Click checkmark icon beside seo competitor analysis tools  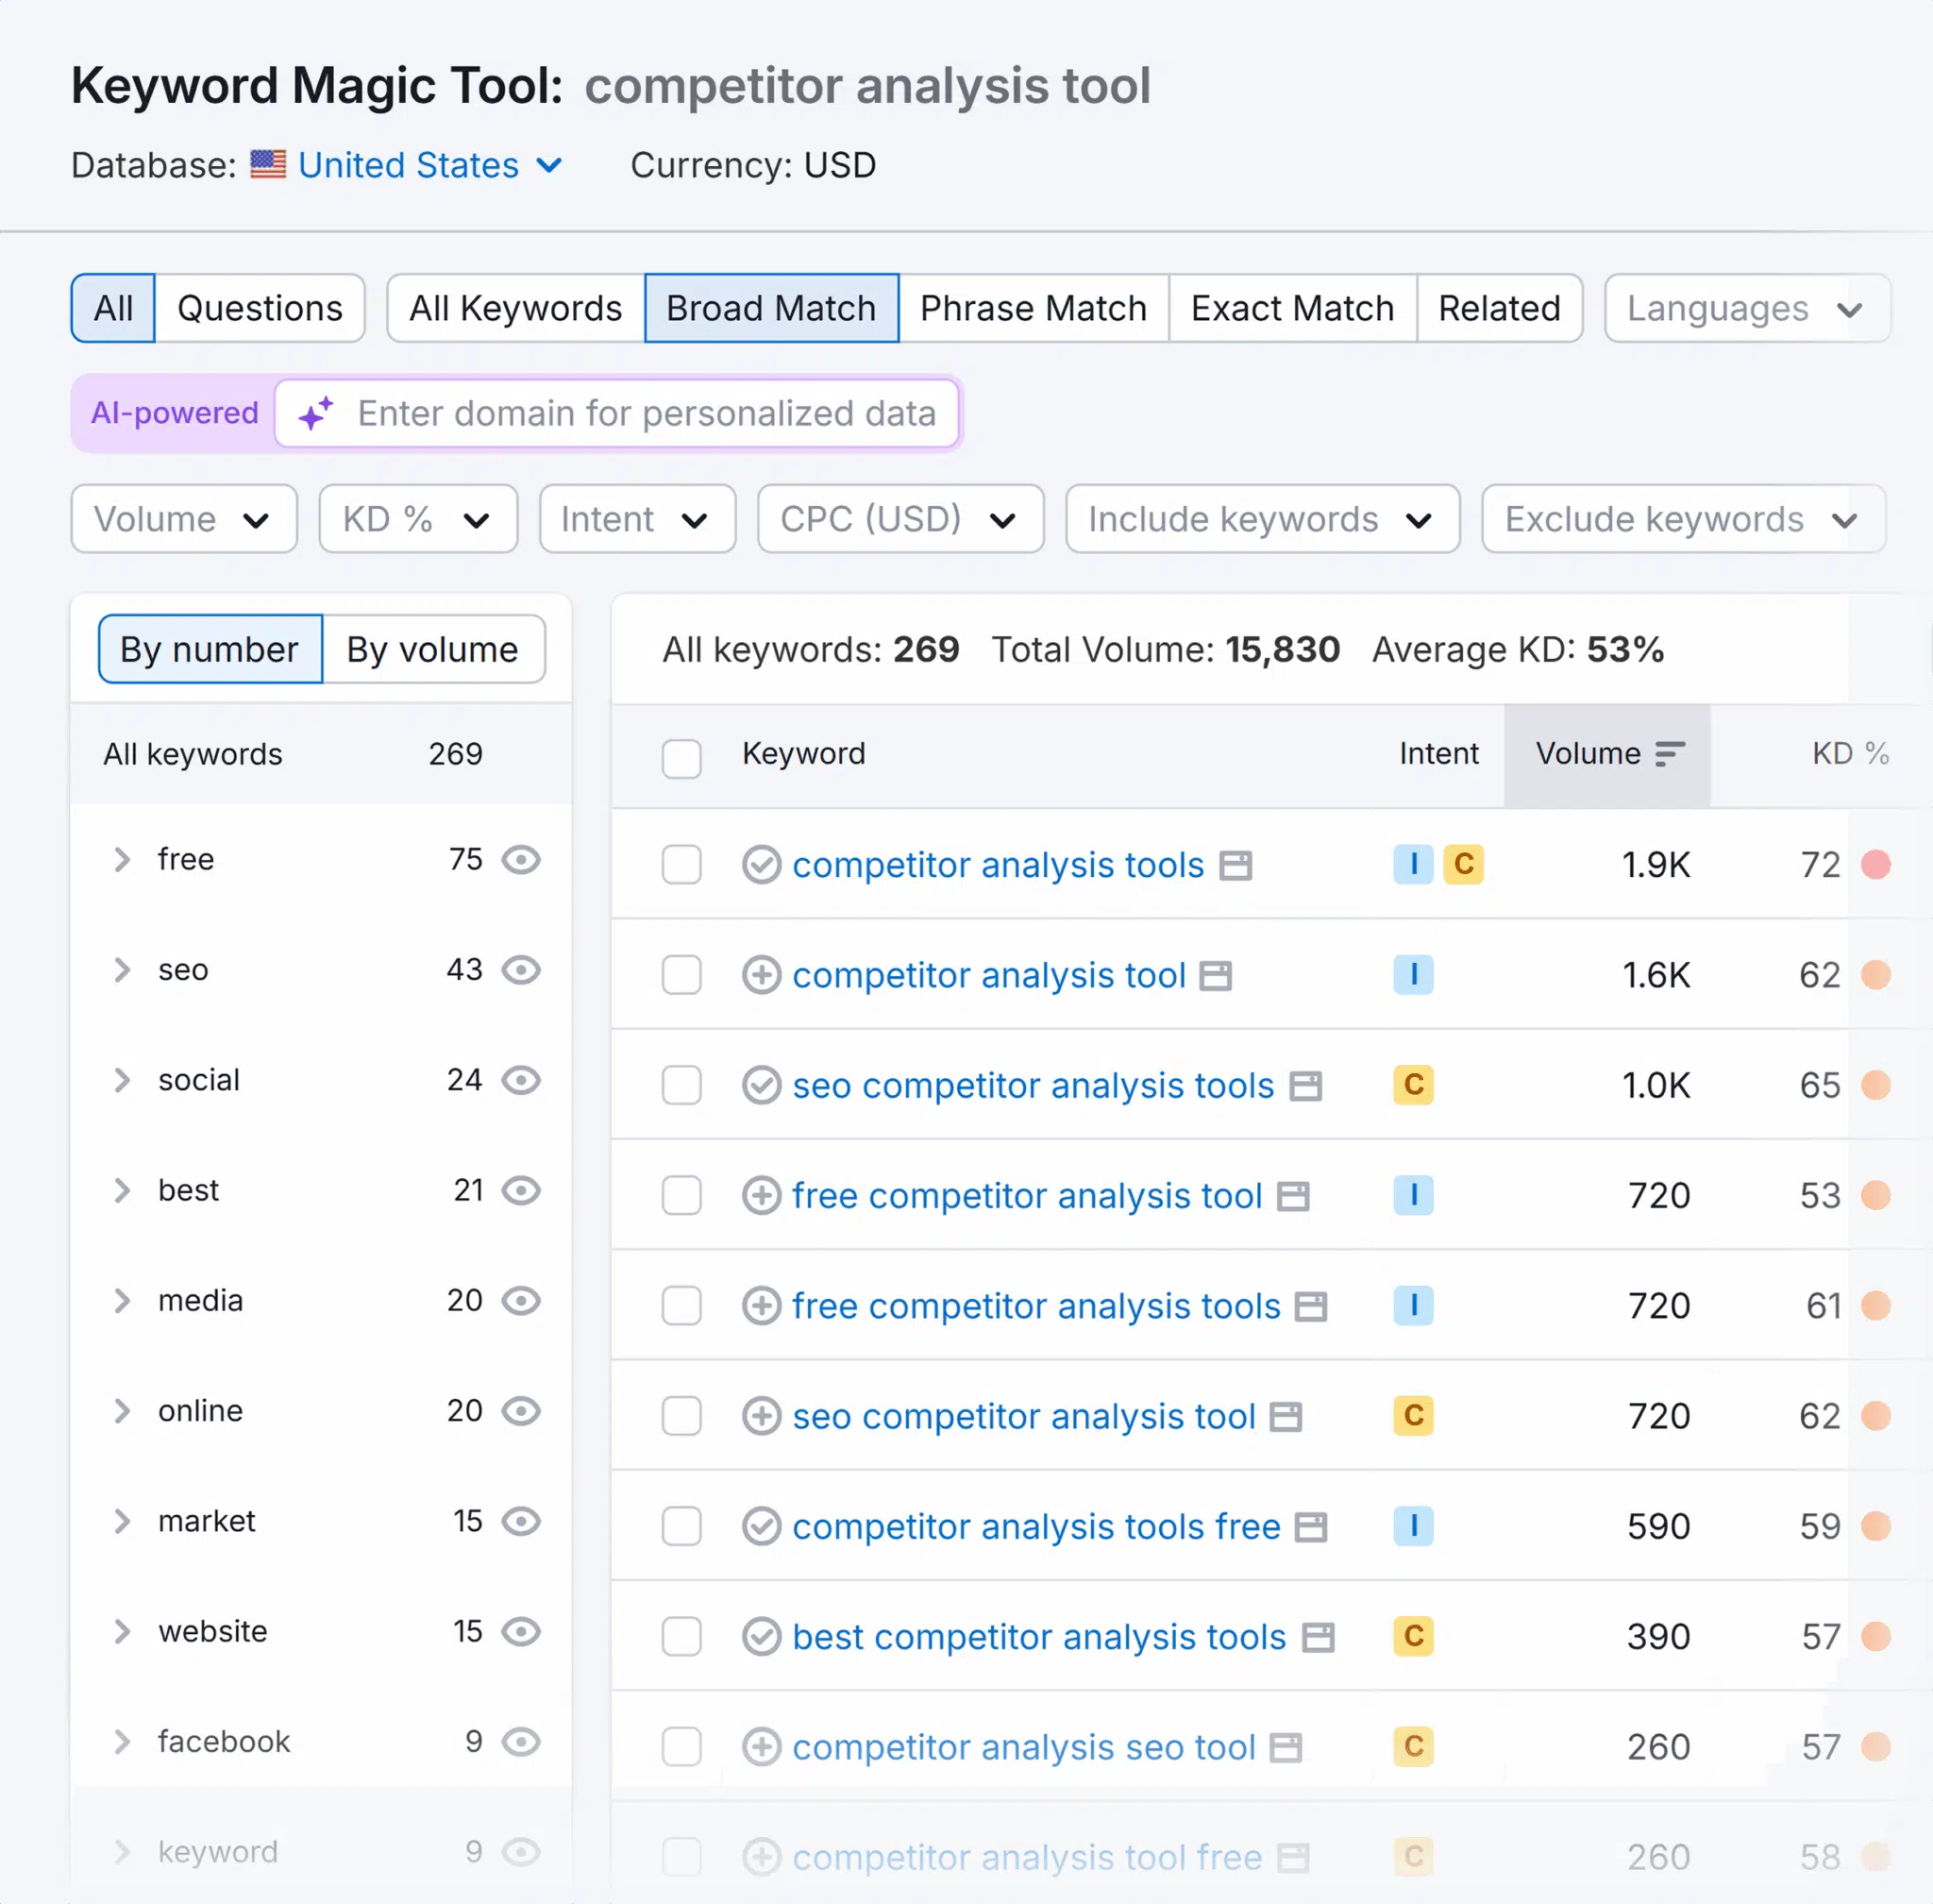(x=761, y=1085)
